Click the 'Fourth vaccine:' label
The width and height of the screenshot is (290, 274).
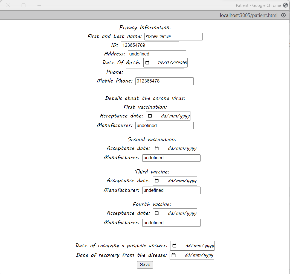(x=152, y=204)
